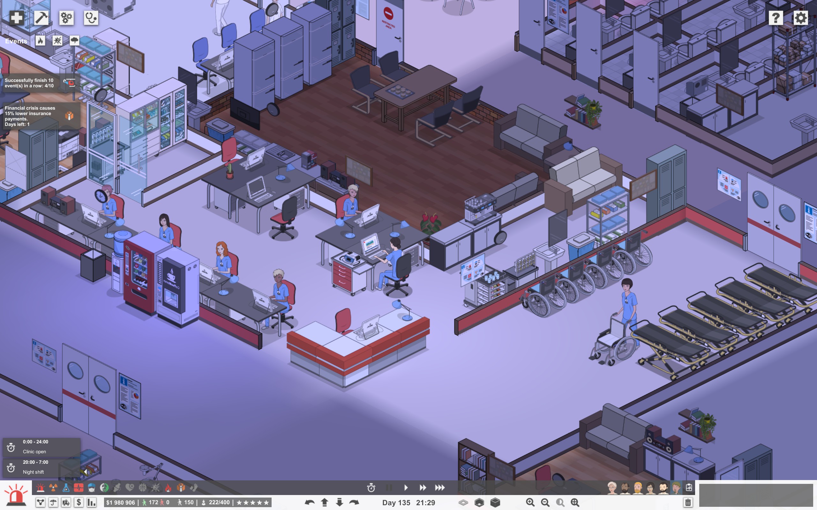Zoom out with the minus magnifier
The width and height of the screenshot is (817, 510).
545,503
